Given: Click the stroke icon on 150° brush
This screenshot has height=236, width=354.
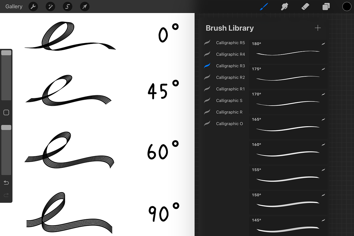Looking at the screenshot, I should tap(323, 195).
